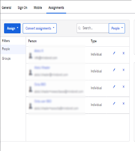135x151 pixels.
Task: Delete the third row's assignment using X
Action: [x=124, y=87]
